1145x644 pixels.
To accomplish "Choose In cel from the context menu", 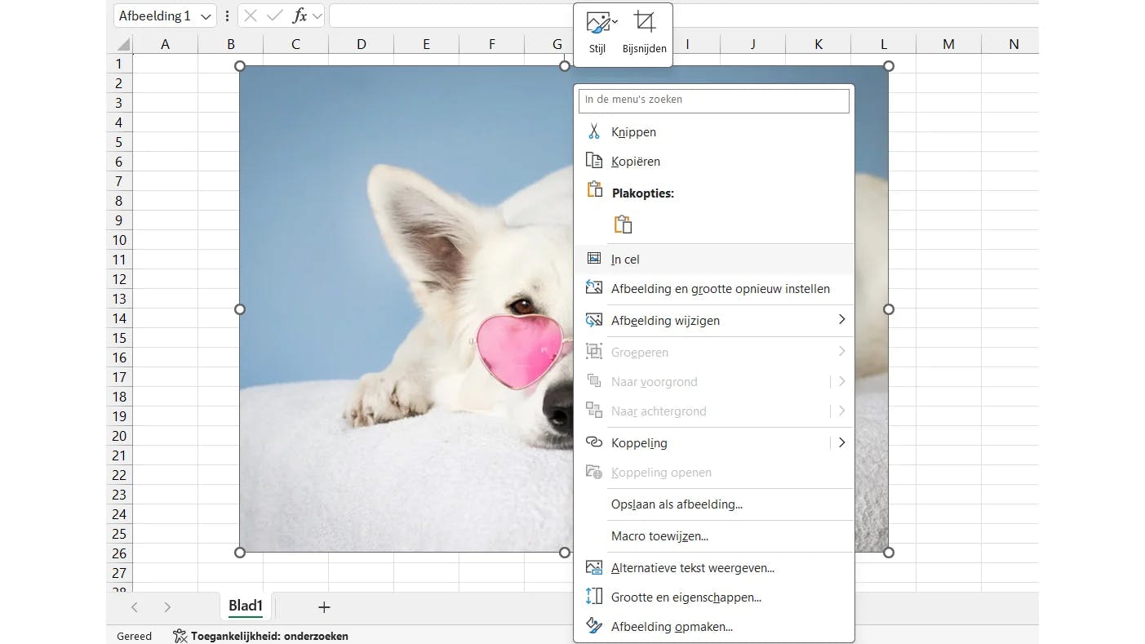I will tap(625, 259).
